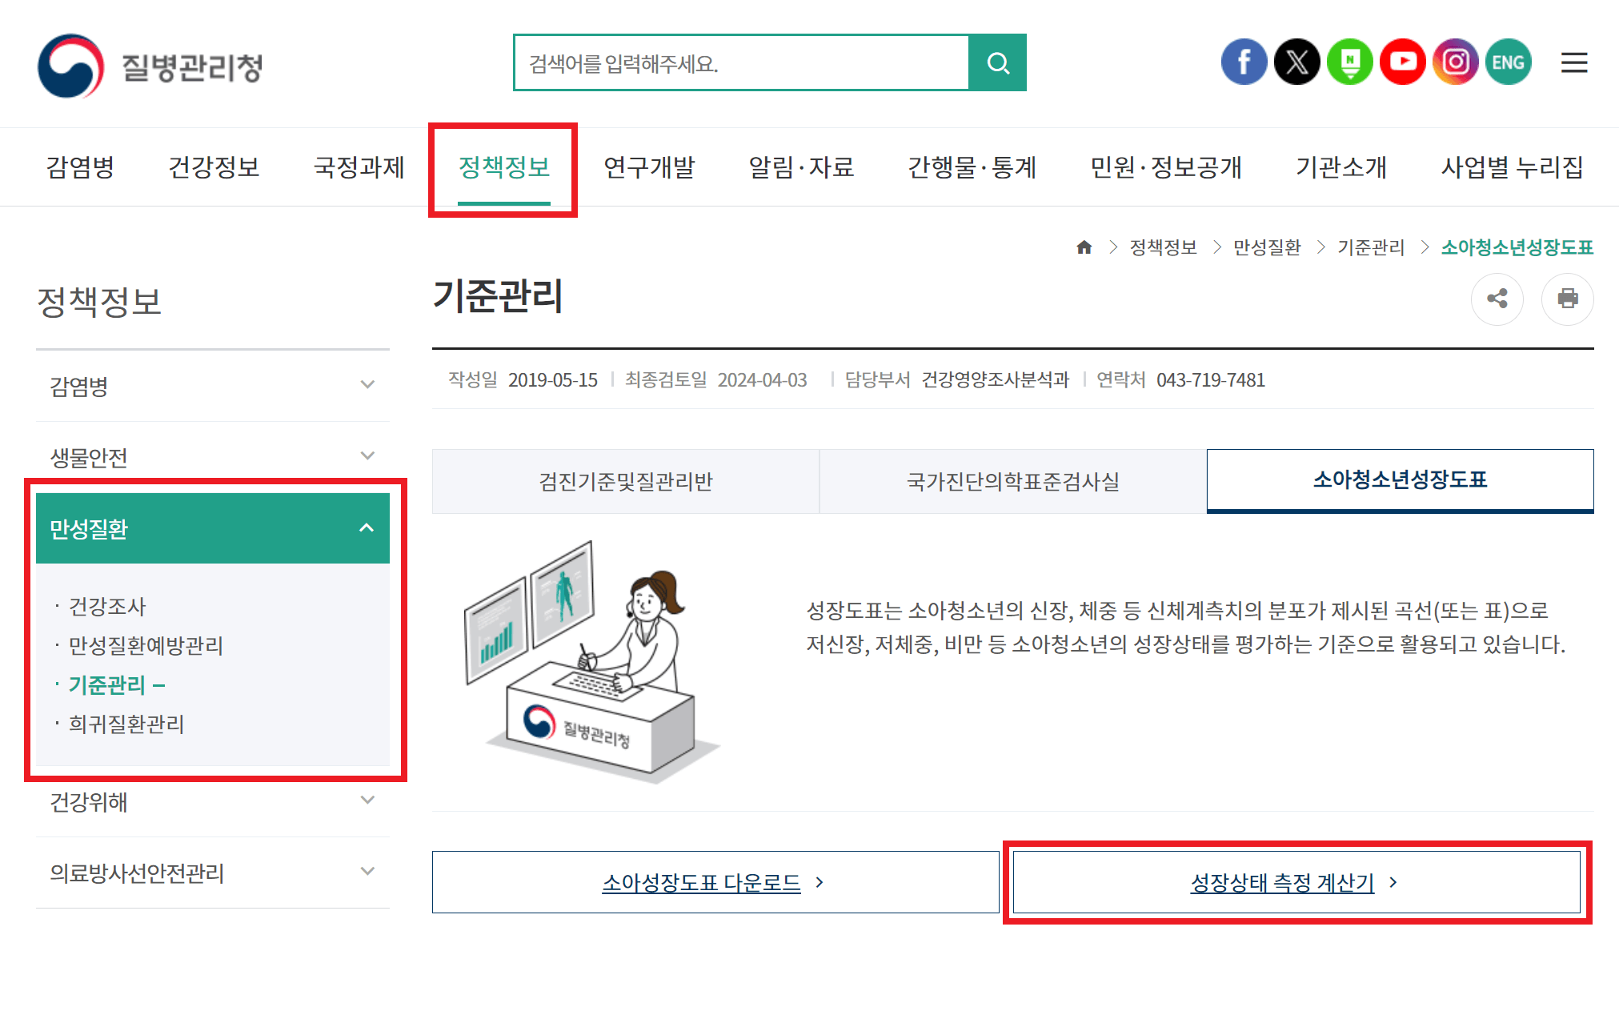This screenshot has width=1619, height=1019.
Task: Share this page using the share icon
Action: [x=1497, y=299]
